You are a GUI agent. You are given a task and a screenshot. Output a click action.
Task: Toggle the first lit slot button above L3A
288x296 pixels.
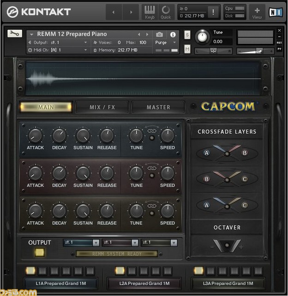[x=198, y=271]
